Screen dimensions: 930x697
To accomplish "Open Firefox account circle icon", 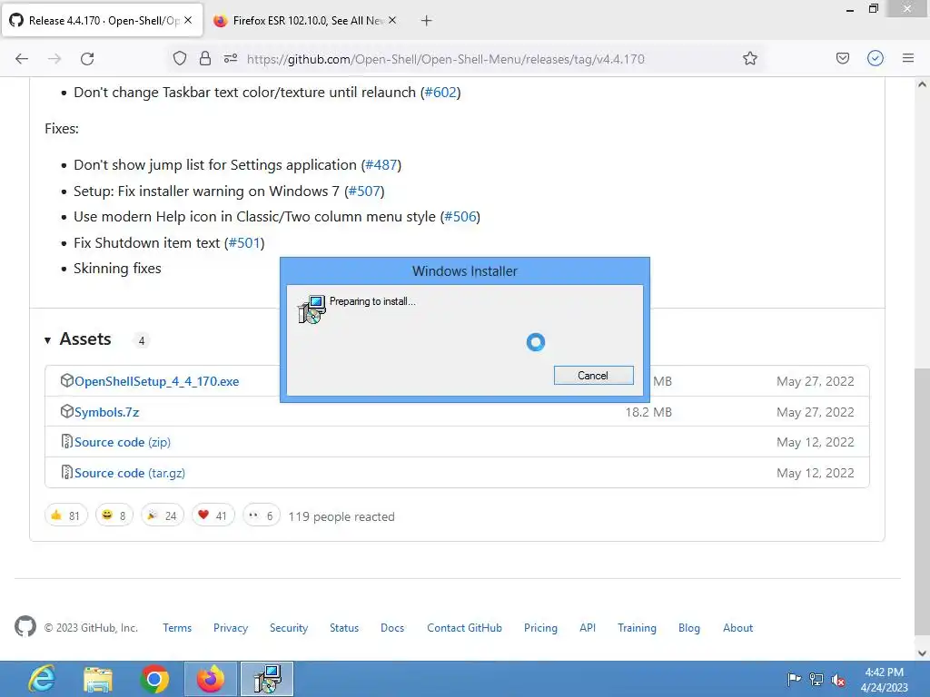I will click(876, 58).
